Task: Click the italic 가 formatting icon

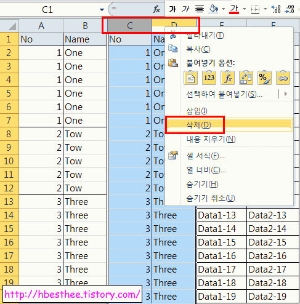Action: (185, 9)
